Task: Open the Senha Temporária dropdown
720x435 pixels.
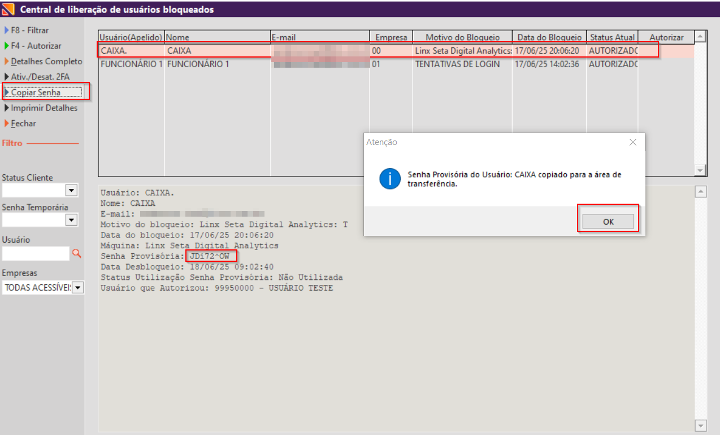Action: point(71,220)
